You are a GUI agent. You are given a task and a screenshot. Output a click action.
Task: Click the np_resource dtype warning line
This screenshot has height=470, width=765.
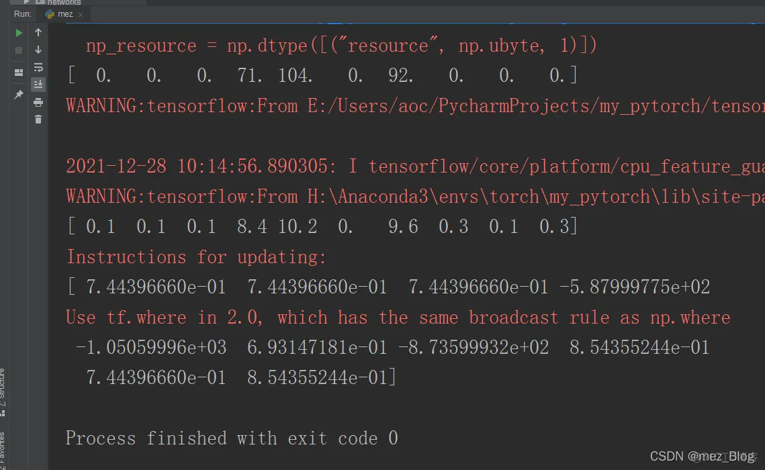coord(341,46)
